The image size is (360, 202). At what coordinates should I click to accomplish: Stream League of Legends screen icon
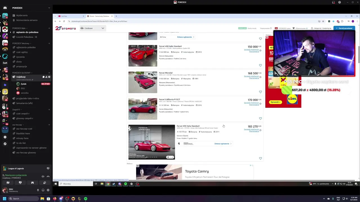(x=48, y=168)
